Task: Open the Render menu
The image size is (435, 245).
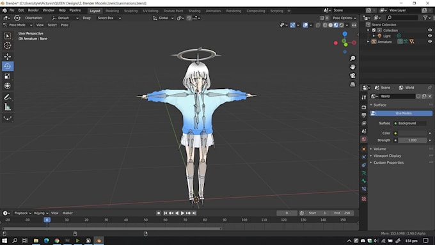Action: 33,10
